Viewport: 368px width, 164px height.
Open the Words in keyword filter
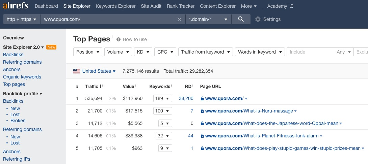coord(260,52)
